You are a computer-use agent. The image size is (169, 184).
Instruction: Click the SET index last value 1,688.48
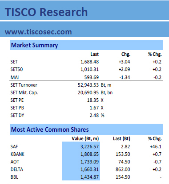89,62
